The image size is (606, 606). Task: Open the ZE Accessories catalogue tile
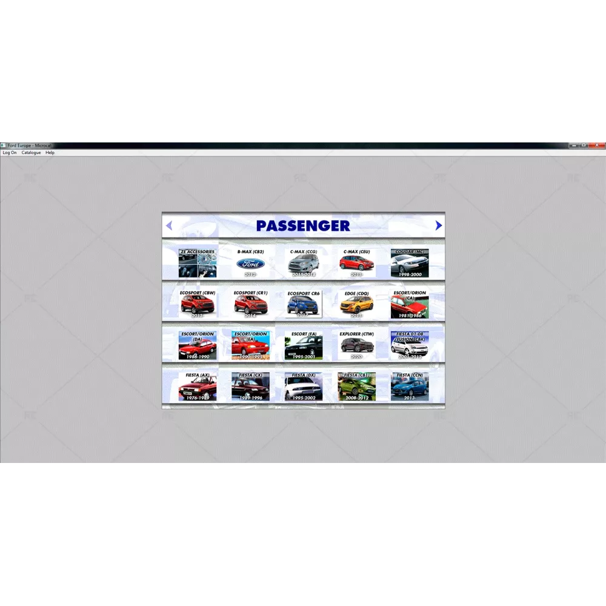click(197, 264)
